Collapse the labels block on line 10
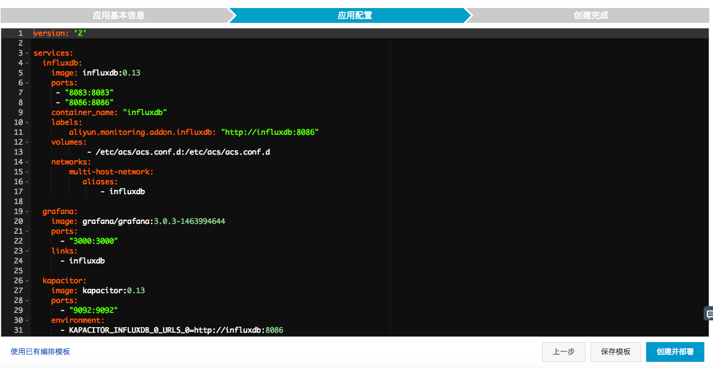Screen dimensions: 713x368 28,122
